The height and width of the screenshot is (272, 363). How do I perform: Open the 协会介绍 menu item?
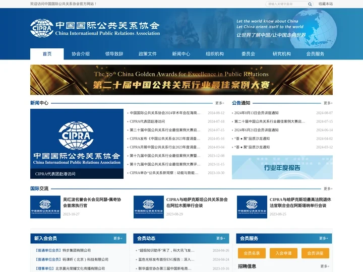(81, 54)
